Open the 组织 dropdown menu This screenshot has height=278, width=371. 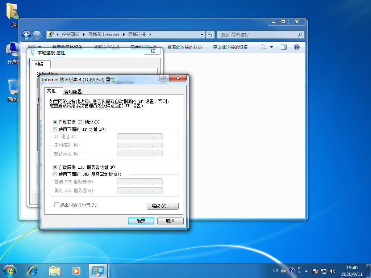pyautogui.click(x=31, y=47)
